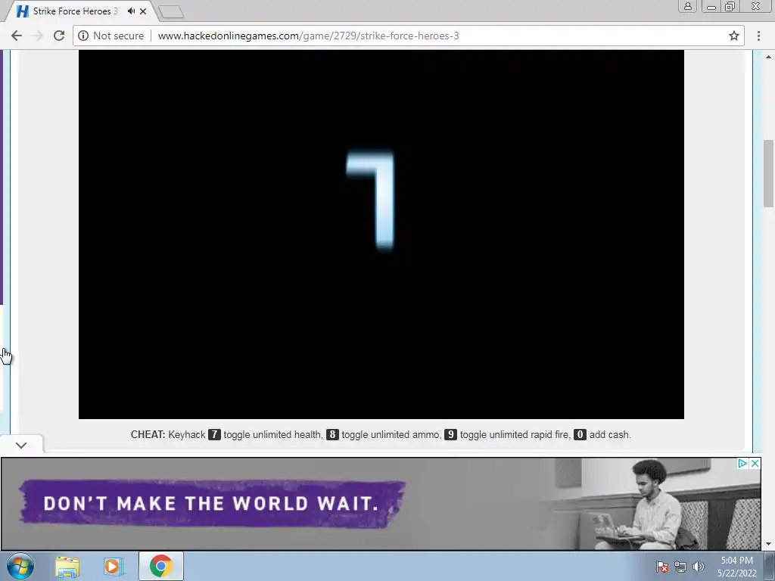This screenshot has width=775, height=581.
Task: Click 'toggle unlimited ammo' text
Action: 391,435
